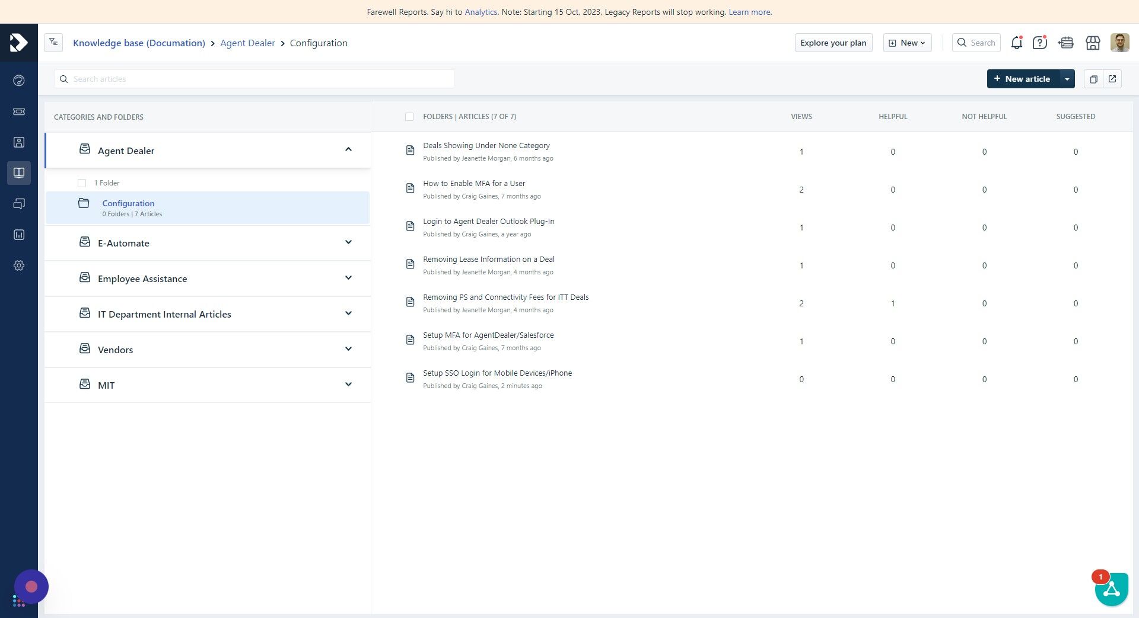
Task: Open Setup using the settings gear
Action: pos(19,265)
